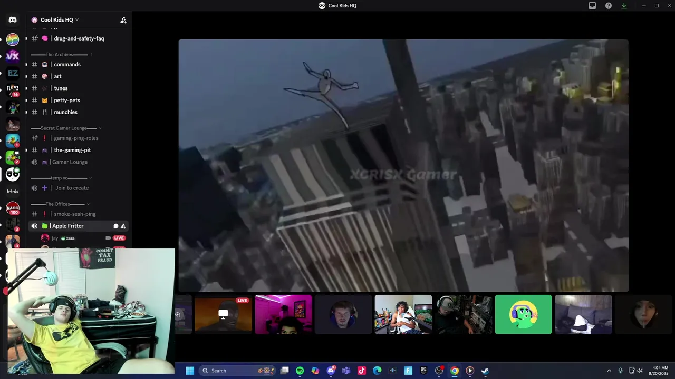Select green Discord avatar participant tile
Screen dimensions: 675x379
(523, 314)
